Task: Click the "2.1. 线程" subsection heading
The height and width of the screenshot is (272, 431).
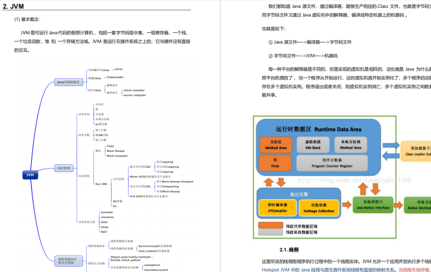Action: 289,249
